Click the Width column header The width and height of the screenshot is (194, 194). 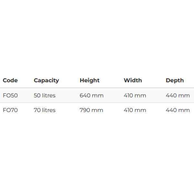[x=133, y=81]
